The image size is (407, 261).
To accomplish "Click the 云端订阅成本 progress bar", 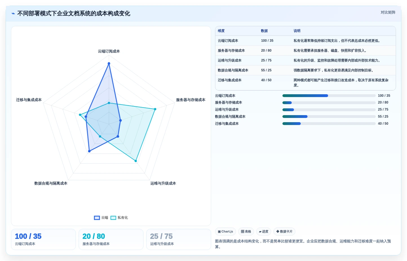I will tap(329, 96).
